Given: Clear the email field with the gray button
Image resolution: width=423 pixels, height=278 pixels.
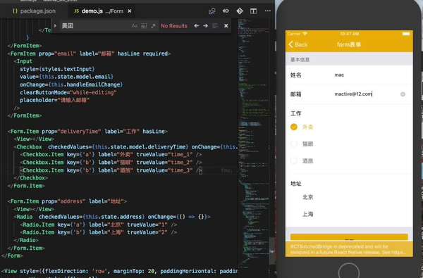Looking at the screenshot, I should coord(403,94).
